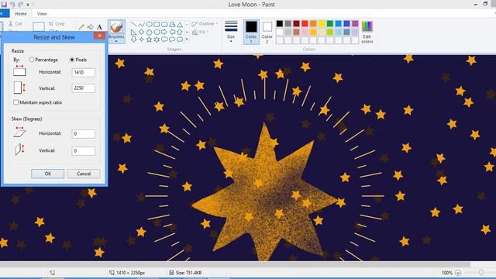Open the shape Fill dropdown
This screenshot has height=279, width=496.
coord(200,32)
